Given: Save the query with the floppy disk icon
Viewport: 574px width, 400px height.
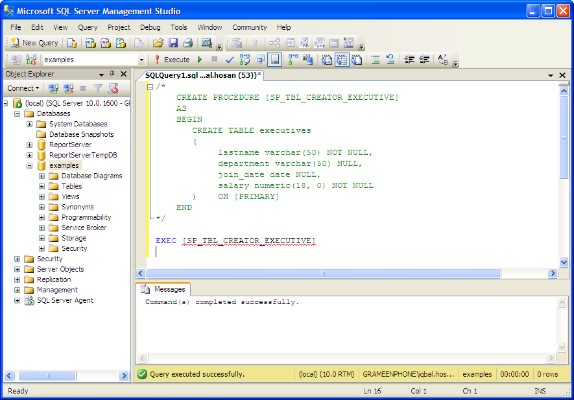Looking at the screenshot, I should point(173,43).
